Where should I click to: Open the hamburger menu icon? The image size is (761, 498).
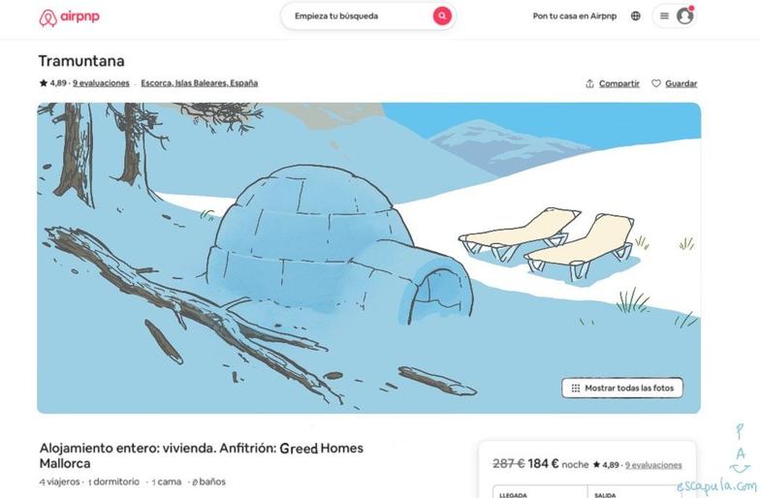point(664,16)
